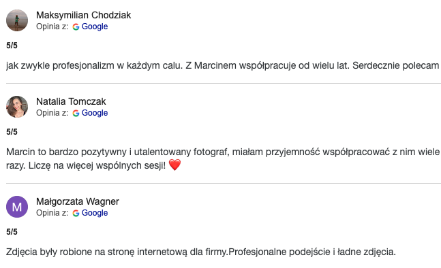Open Google link under Maksymilian Chodziak
Screen dimensions: 441x268
pyautogui.click(x=95, y=27)
